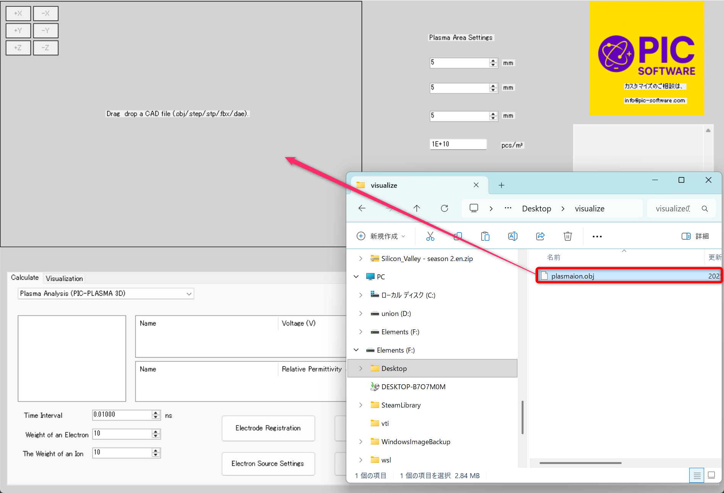The width and height of the screenshot is (724, 493).
Task: Open the three-dot more options menu
Action: click(597, 237)
